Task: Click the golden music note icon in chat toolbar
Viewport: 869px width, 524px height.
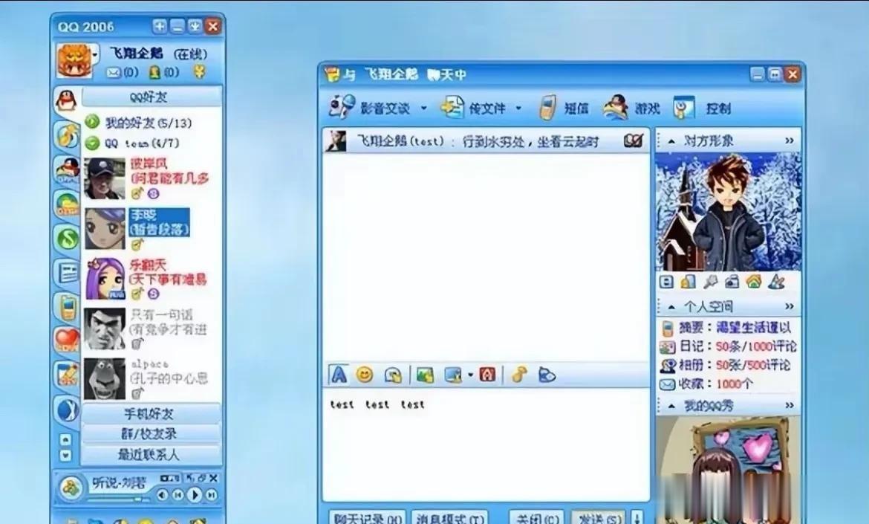Action: (x=518, y=375)
